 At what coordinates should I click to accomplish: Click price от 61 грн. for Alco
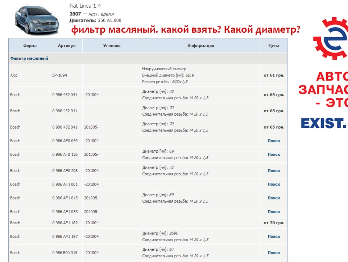[274, 75]
